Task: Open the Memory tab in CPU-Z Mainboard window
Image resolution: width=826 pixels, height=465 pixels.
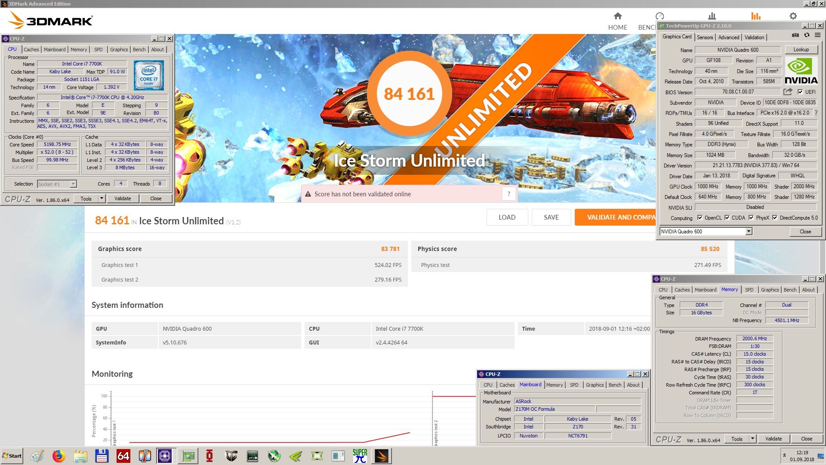Action: pyautogui.click(x=554, y=385)
